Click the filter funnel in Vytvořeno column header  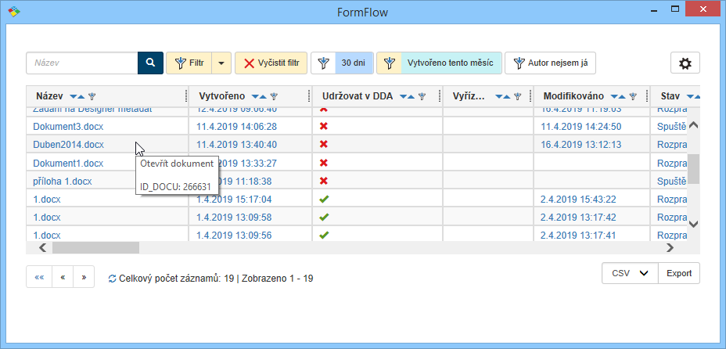274,97
